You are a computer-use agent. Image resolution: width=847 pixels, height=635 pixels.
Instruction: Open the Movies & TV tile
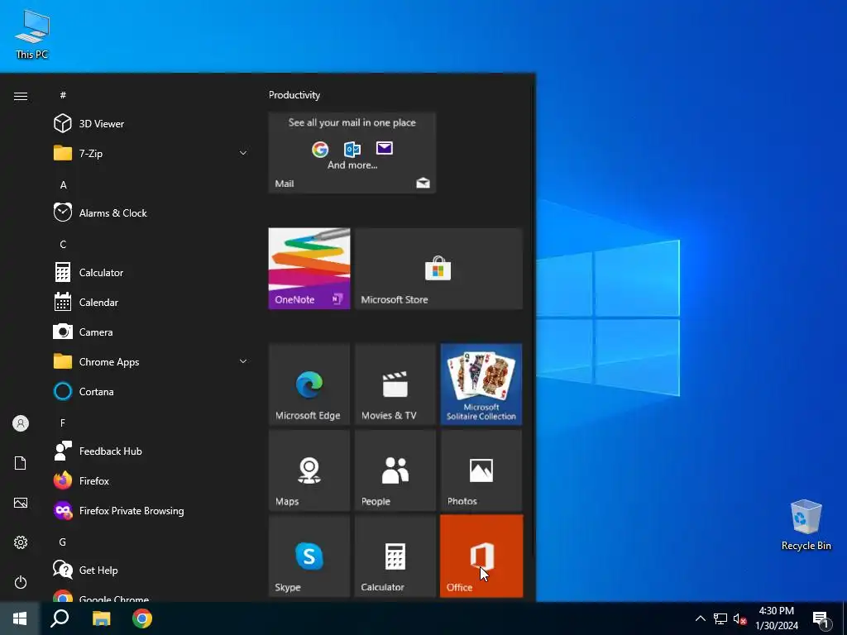(x=395, y=384)
